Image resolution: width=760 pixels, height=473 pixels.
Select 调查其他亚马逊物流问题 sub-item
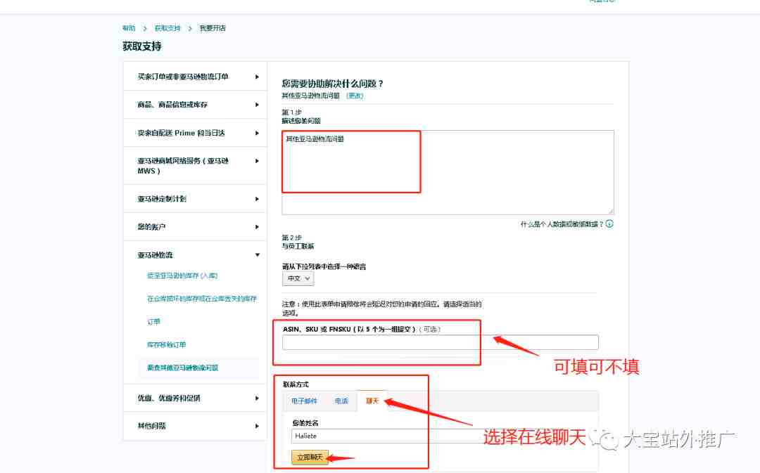[x=183, y=368]
